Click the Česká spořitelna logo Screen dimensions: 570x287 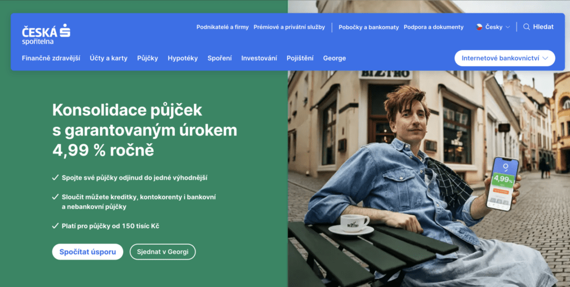[46, 34]
